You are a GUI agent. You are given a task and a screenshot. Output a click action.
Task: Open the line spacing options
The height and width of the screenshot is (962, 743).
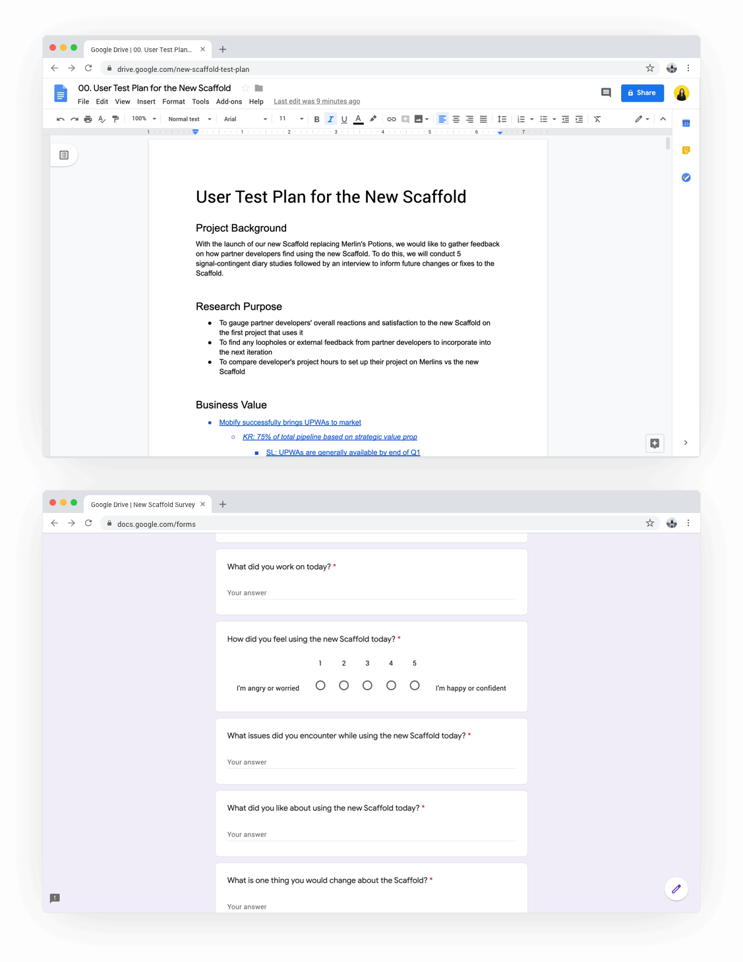[502, 119]
